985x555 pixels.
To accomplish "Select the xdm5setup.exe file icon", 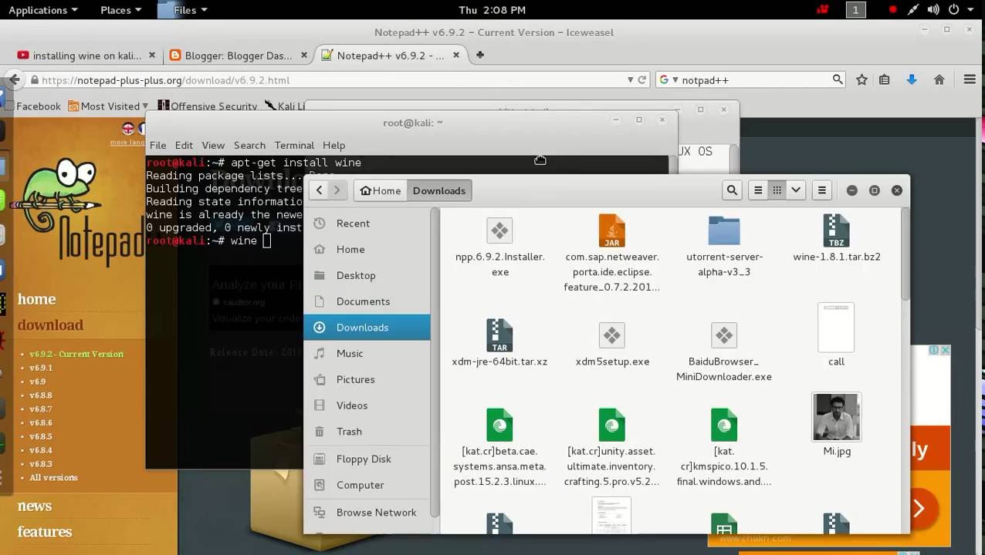I will (611, 335).
